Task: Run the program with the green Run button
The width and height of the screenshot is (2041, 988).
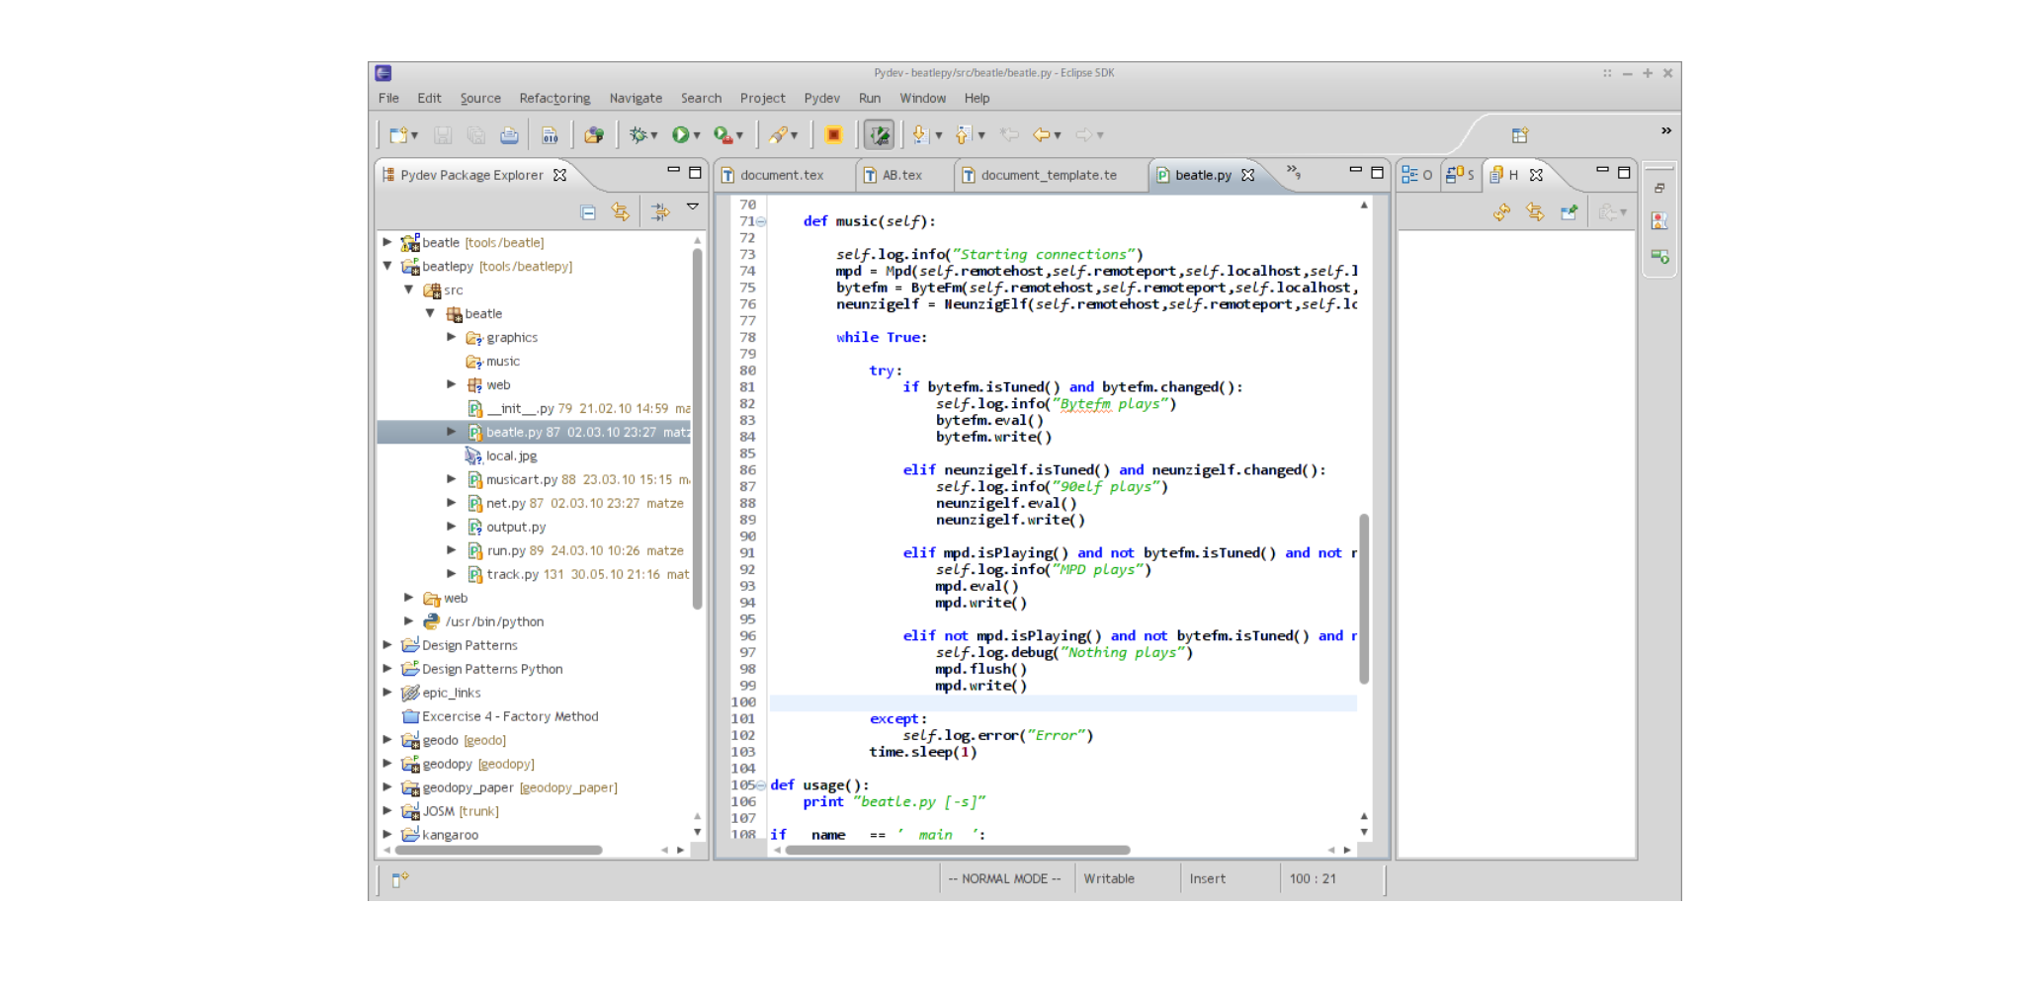Action: click(680, 134)
